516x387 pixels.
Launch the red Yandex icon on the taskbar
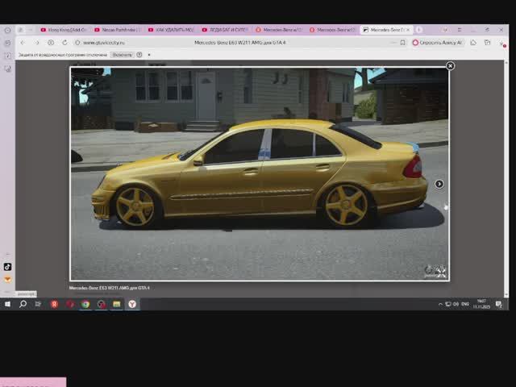click(54, 304)
